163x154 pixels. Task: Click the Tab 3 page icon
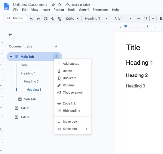pyautogui.click(x=16, y=117)
